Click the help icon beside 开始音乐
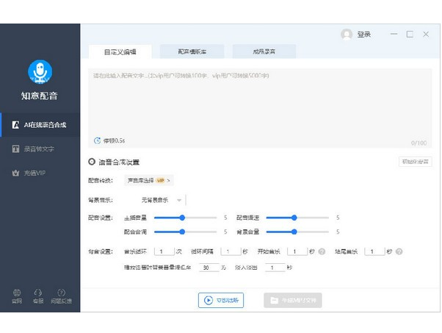The height and width of the screenshot is (333, 442). point(322,251)
